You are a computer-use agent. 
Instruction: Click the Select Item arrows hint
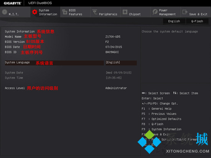click(186, 93)
